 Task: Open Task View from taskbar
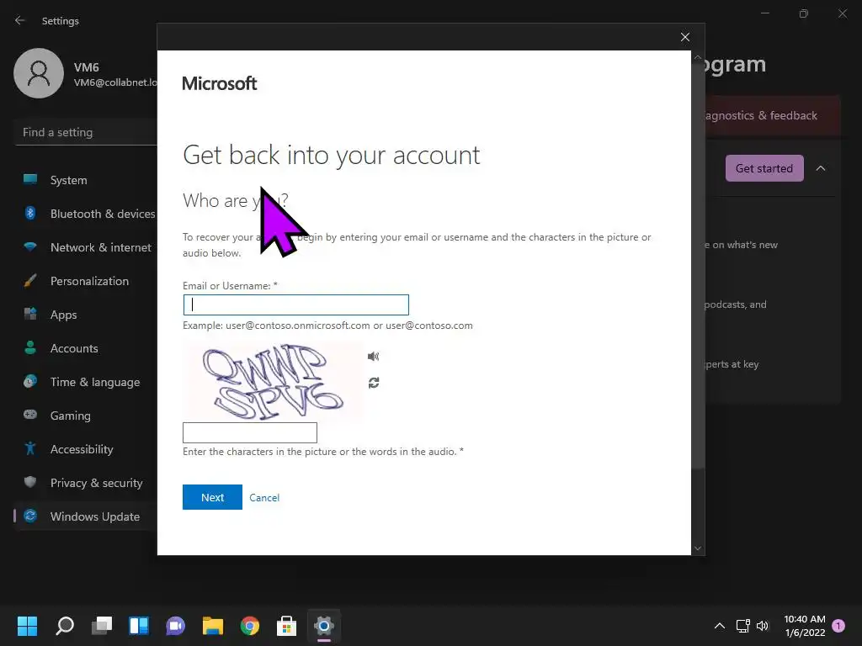click(x=102, y=625)
